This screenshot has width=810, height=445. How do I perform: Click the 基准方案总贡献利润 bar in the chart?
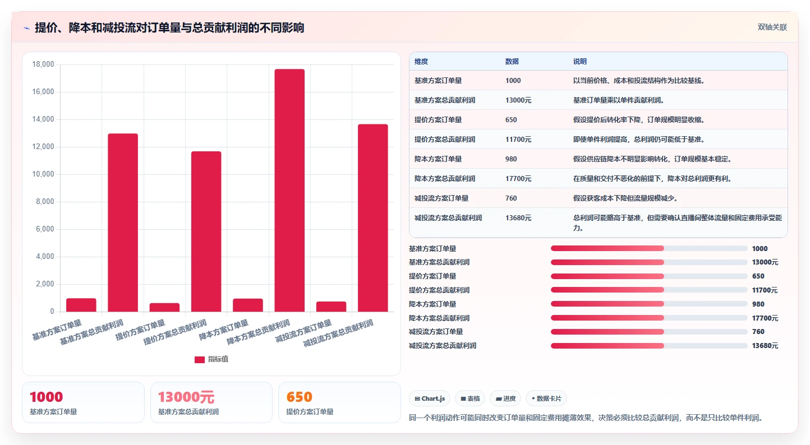tap(123, 222)
